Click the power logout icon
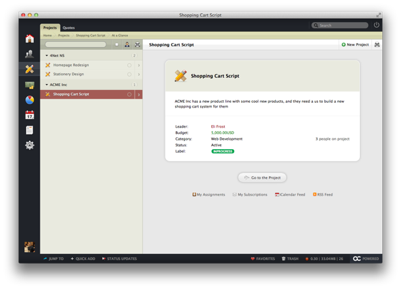The width and height of the screenshot is (401, 289). 377,25
